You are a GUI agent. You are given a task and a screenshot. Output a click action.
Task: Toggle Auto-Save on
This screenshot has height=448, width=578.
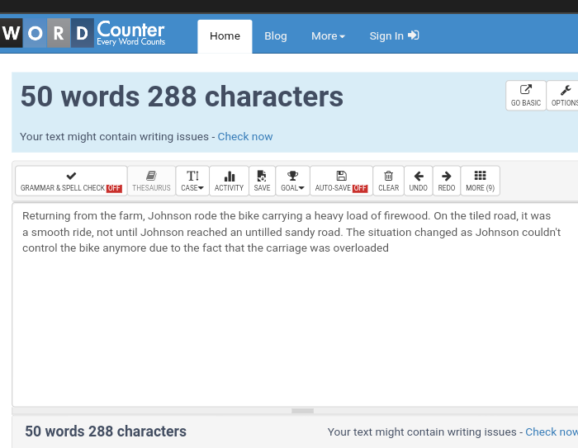pyautogui.click(x=341, y=181)
